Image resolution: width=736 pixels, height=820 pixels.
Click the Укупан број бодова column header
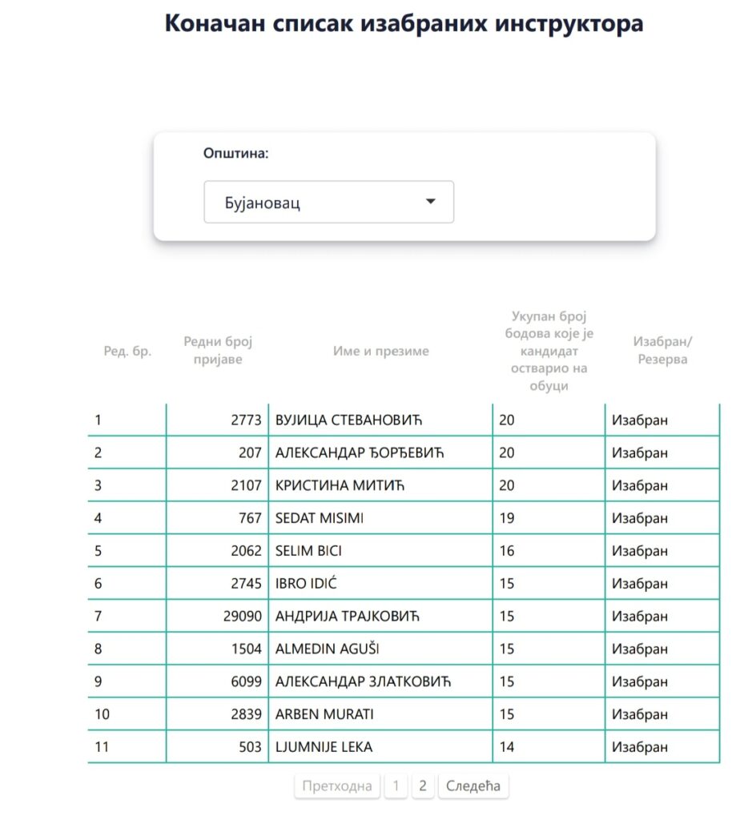[549, 351]
